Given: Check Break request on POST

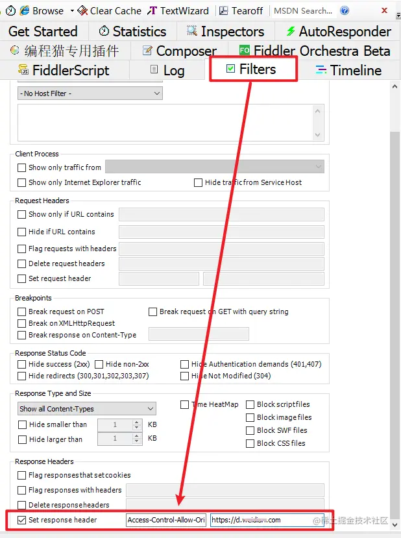Looking at the screenshot, I should pos(21,312).
